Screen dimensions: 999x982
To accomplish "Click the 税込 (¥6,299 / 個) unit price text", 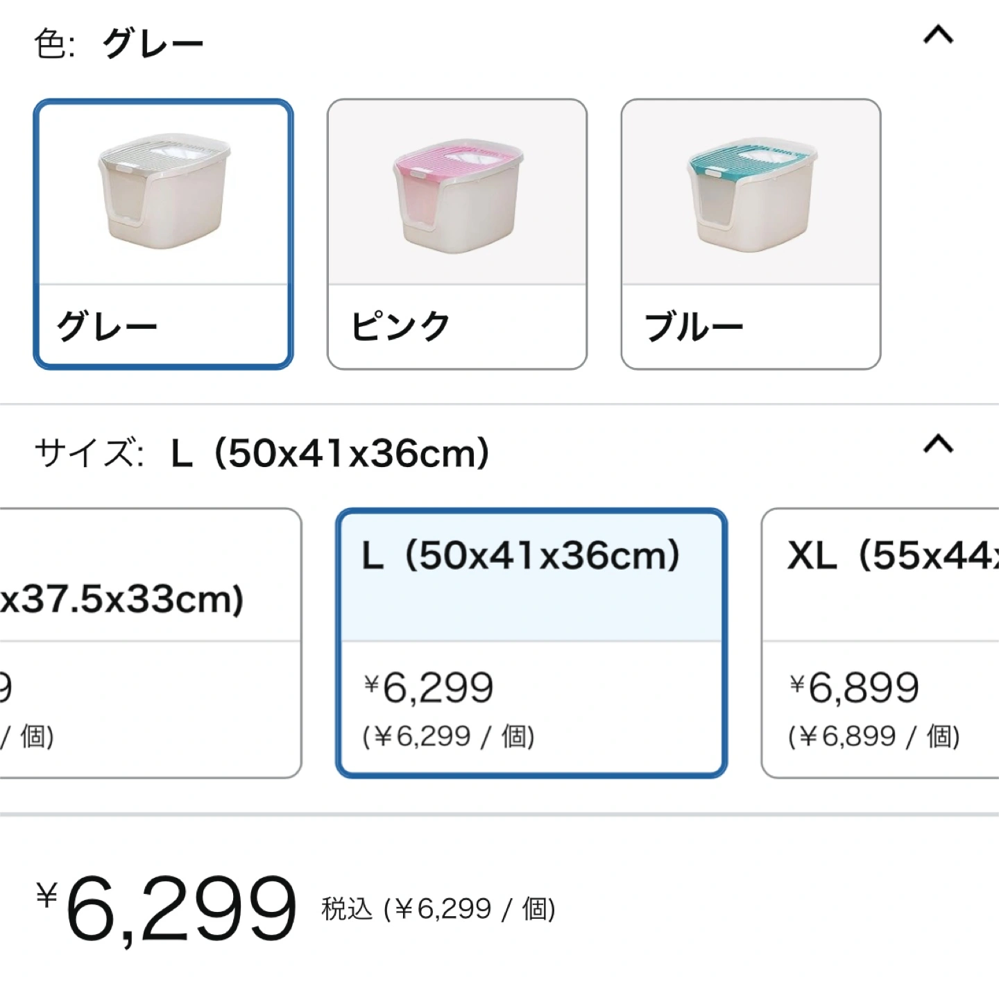I will point(438,908).
